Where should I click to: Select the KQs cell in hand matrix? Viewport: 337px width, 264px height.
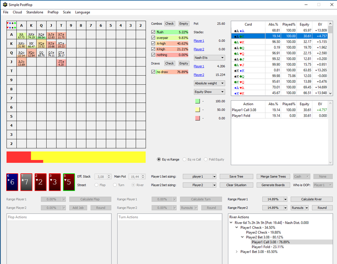(x=41, y=44)
